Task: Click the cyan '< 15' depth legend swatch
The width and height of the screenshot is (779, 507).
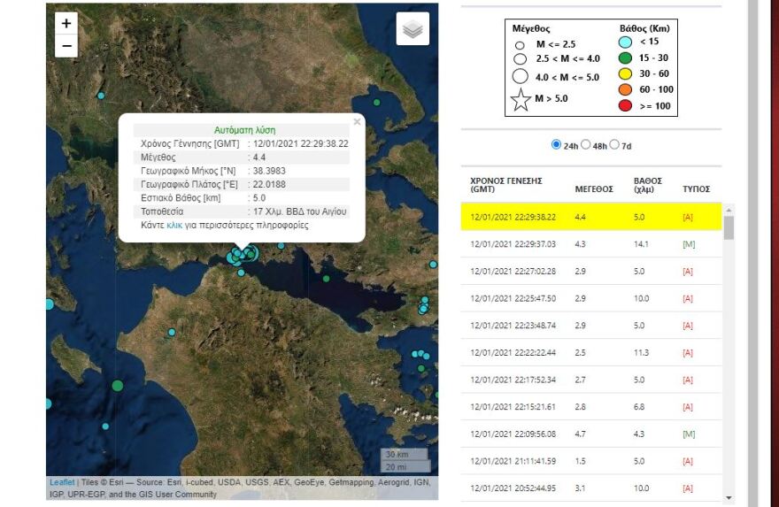Action: click(x=625, y=42)
